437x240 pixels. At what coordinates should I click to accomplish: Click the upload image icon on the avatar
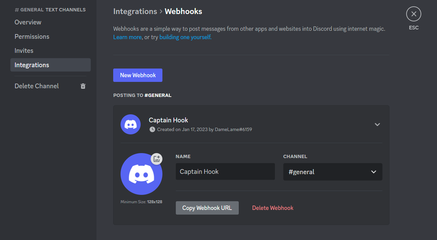(x=156, y=159)
